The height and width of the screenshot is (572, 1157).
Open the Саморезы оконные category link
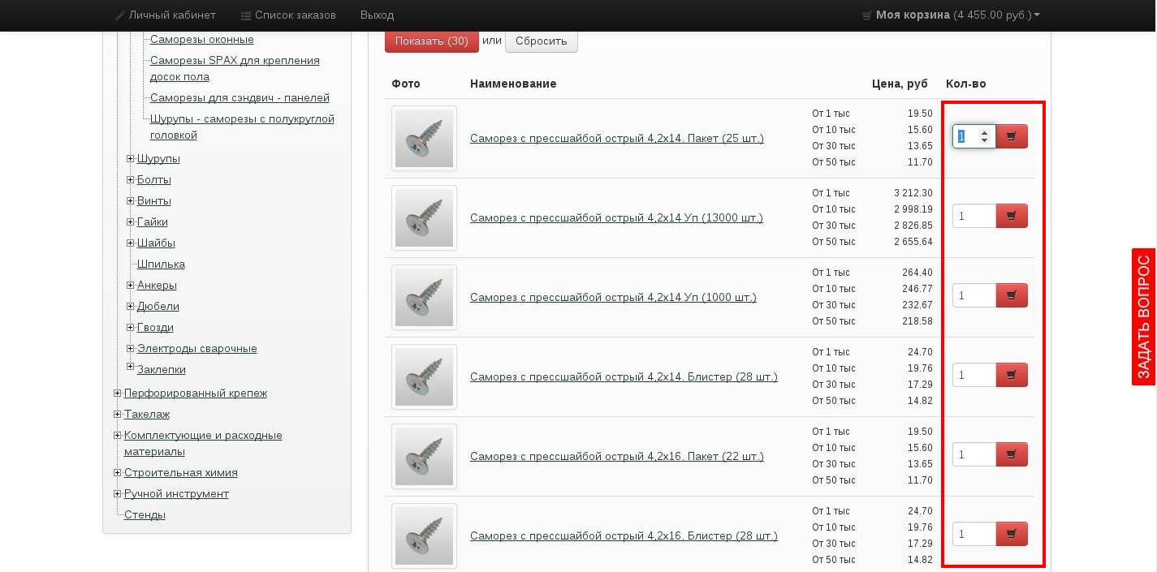(x=201, y=39)
